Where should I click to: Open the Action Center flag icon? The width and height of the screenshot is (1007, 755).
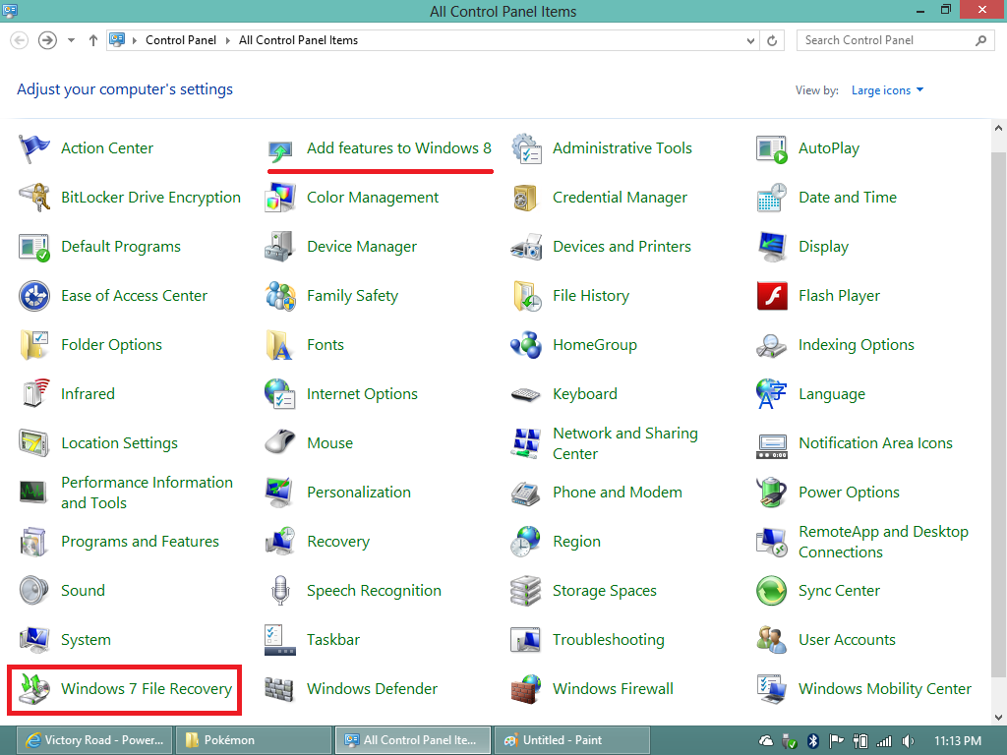click(34, 148)
